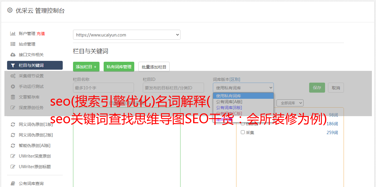Image resolution: width=376 pixels, height=187 pixels.
Task: Choose option 公有词库[C版]
Action: [x=243, y=113]
